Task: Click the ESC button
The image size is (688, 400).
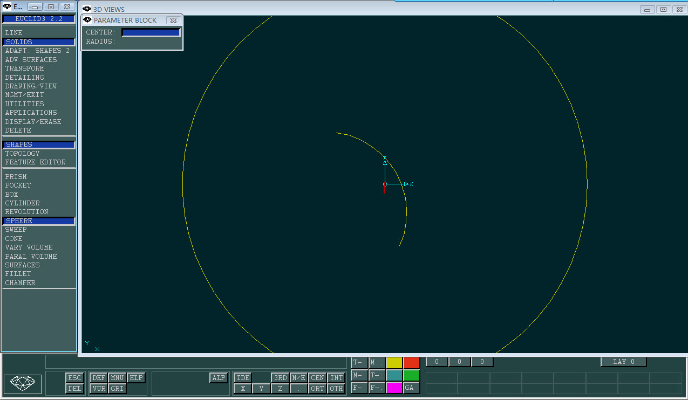Action: [x=74, y=378]
